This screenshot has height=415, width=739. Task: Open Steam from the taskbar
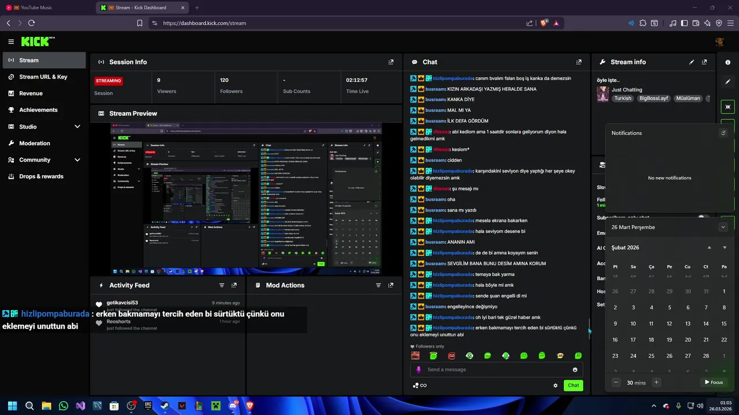165,406
